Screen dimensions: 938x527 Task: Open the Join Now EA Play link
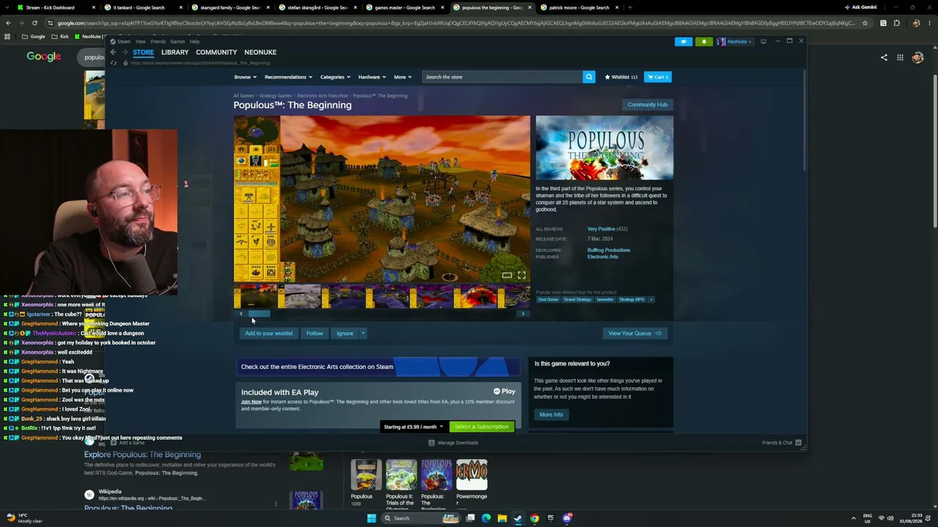251,402
